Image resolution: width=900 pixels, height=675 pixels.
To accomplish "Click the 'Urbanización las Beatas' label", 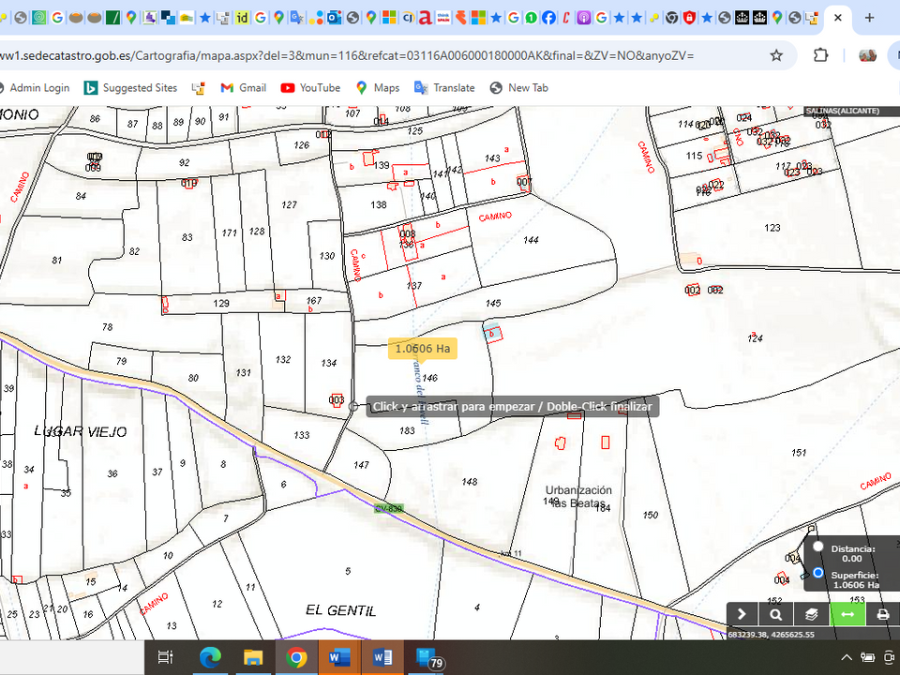I will (578, 497).
